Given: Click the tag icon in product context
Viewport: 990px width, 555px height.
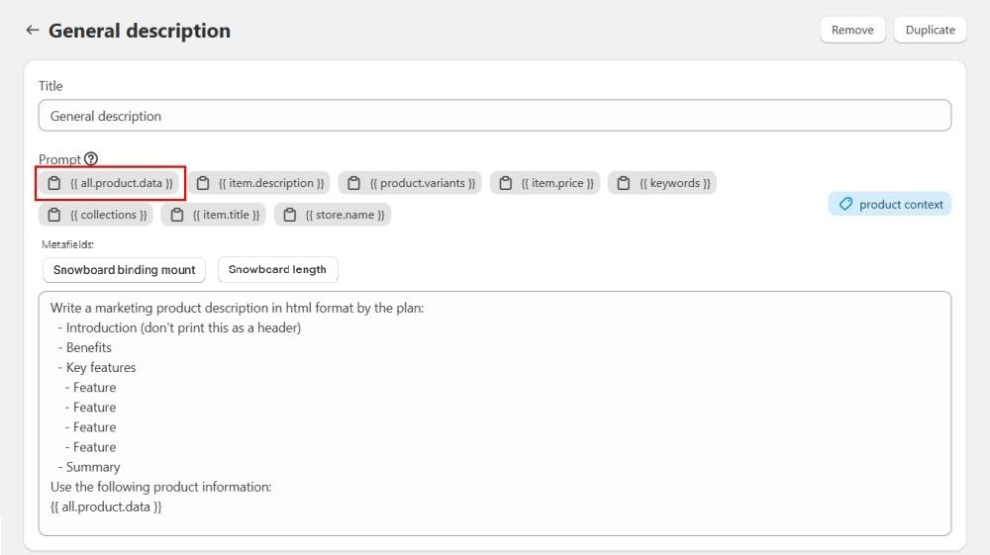Looking at the screenshot, I should (845, 204).
